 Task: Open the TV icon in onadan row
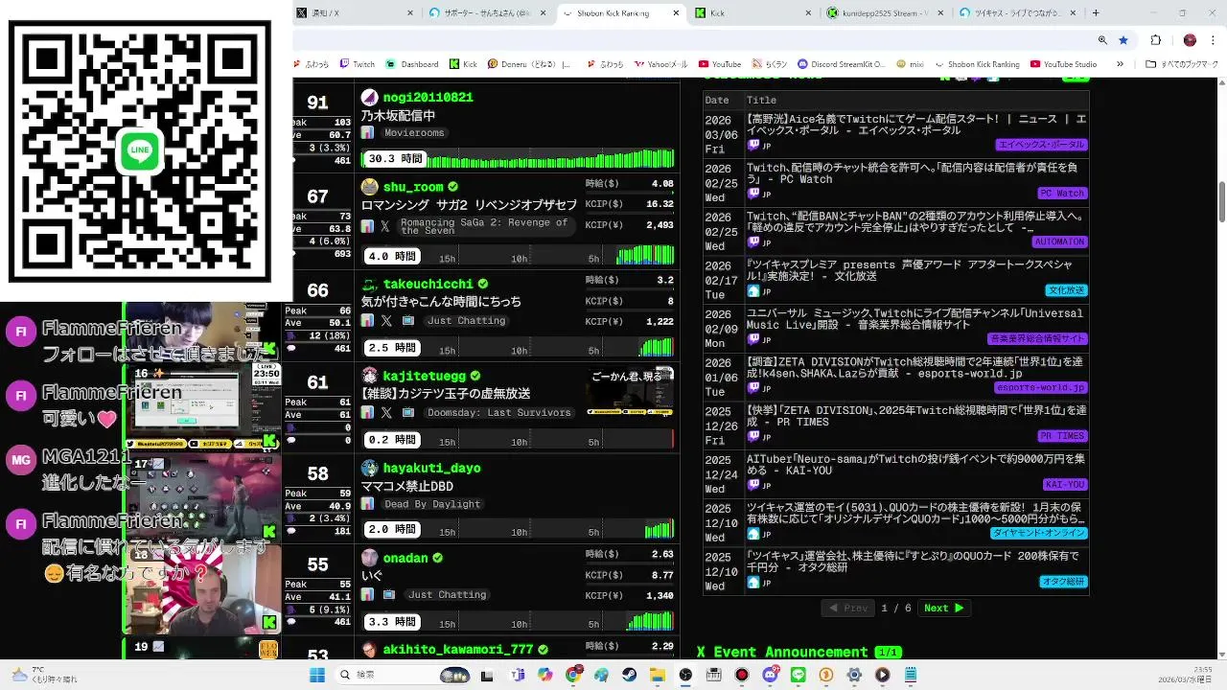pyautogui.click(x=388, y=594)
